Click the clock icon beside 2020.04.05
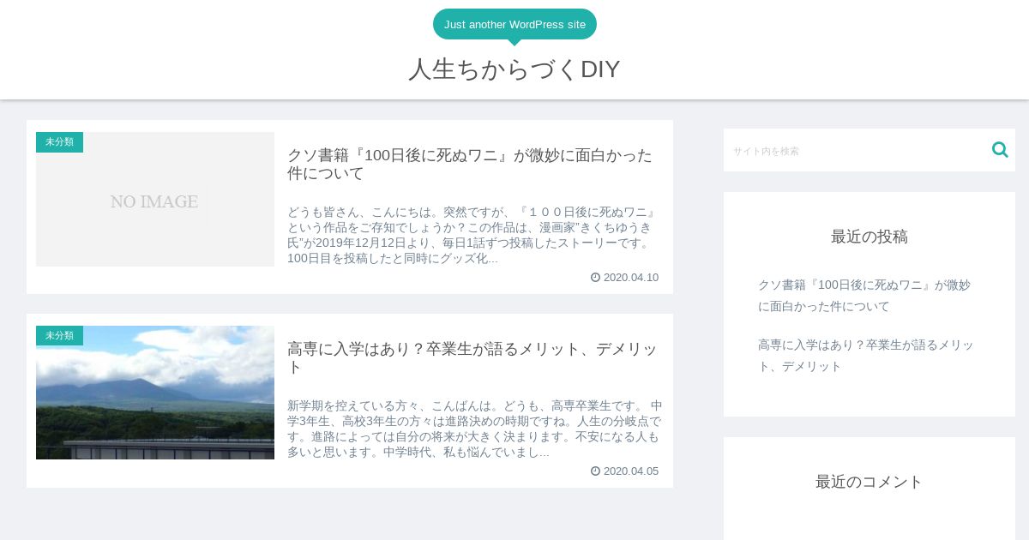 595,471
